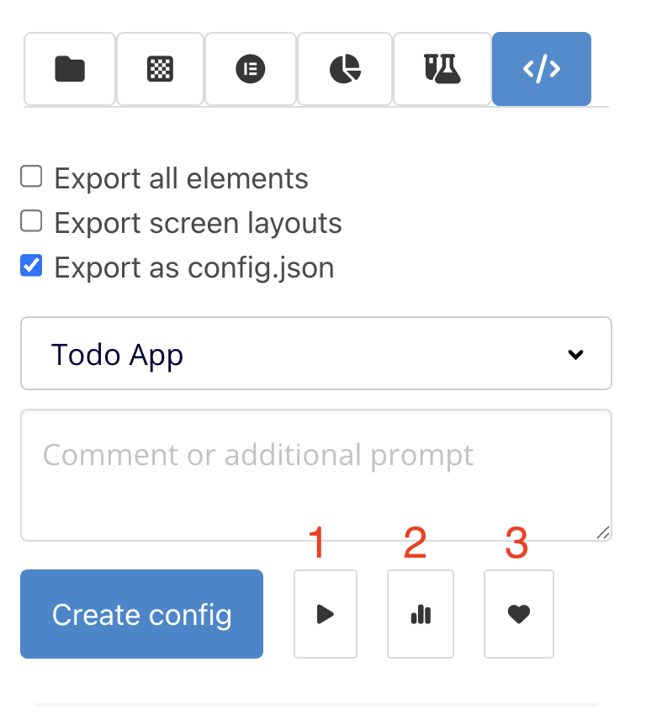Click the Create config button
The image size is (646, 720).
coord(141,614)
